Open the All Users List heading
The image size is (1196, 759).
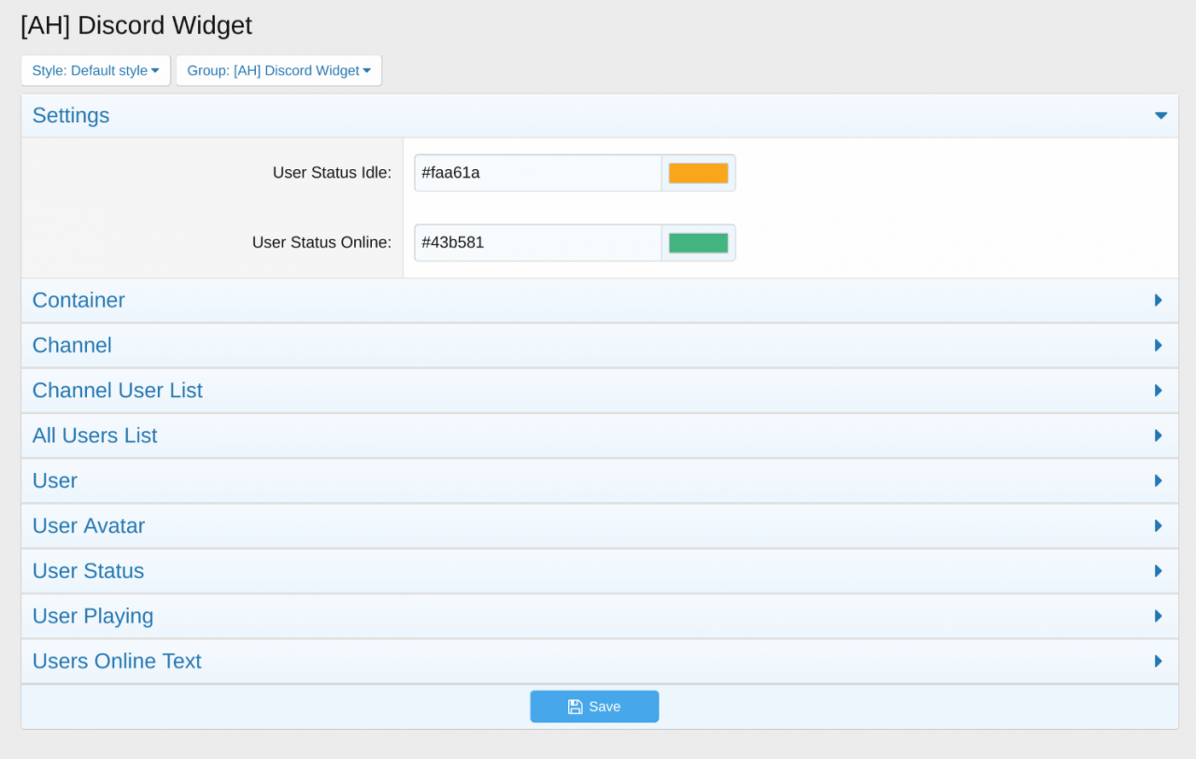(x=95, y=436)
